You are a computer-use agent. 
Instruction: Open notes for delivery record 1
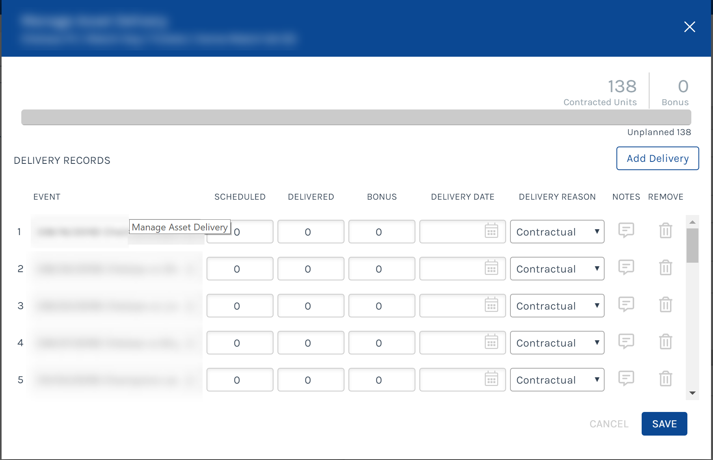[x=626, y=230]
